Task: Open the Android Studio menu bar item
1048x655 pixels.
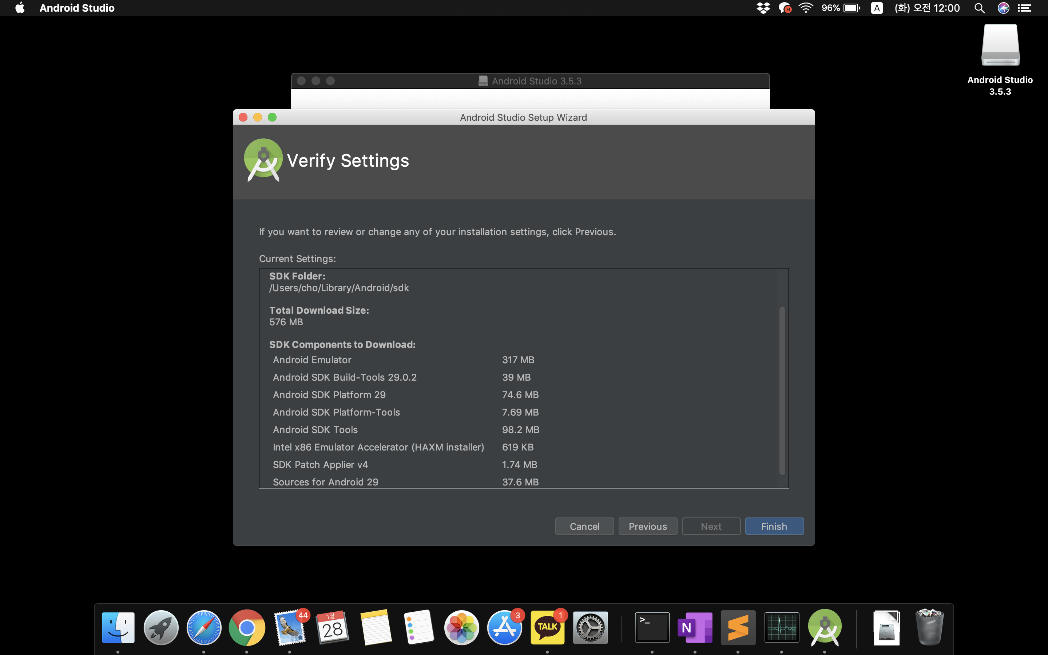Action: [x=77, y=8]
